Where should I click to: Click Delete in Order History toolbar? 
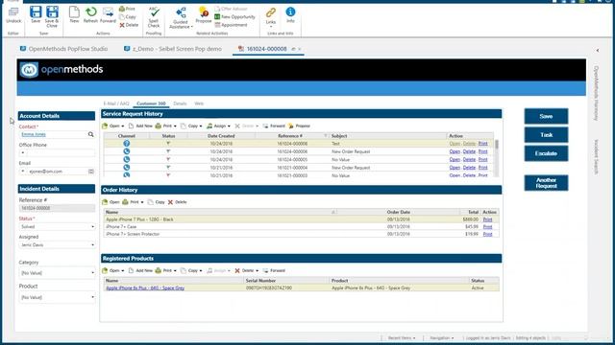(x=177, y=202)
